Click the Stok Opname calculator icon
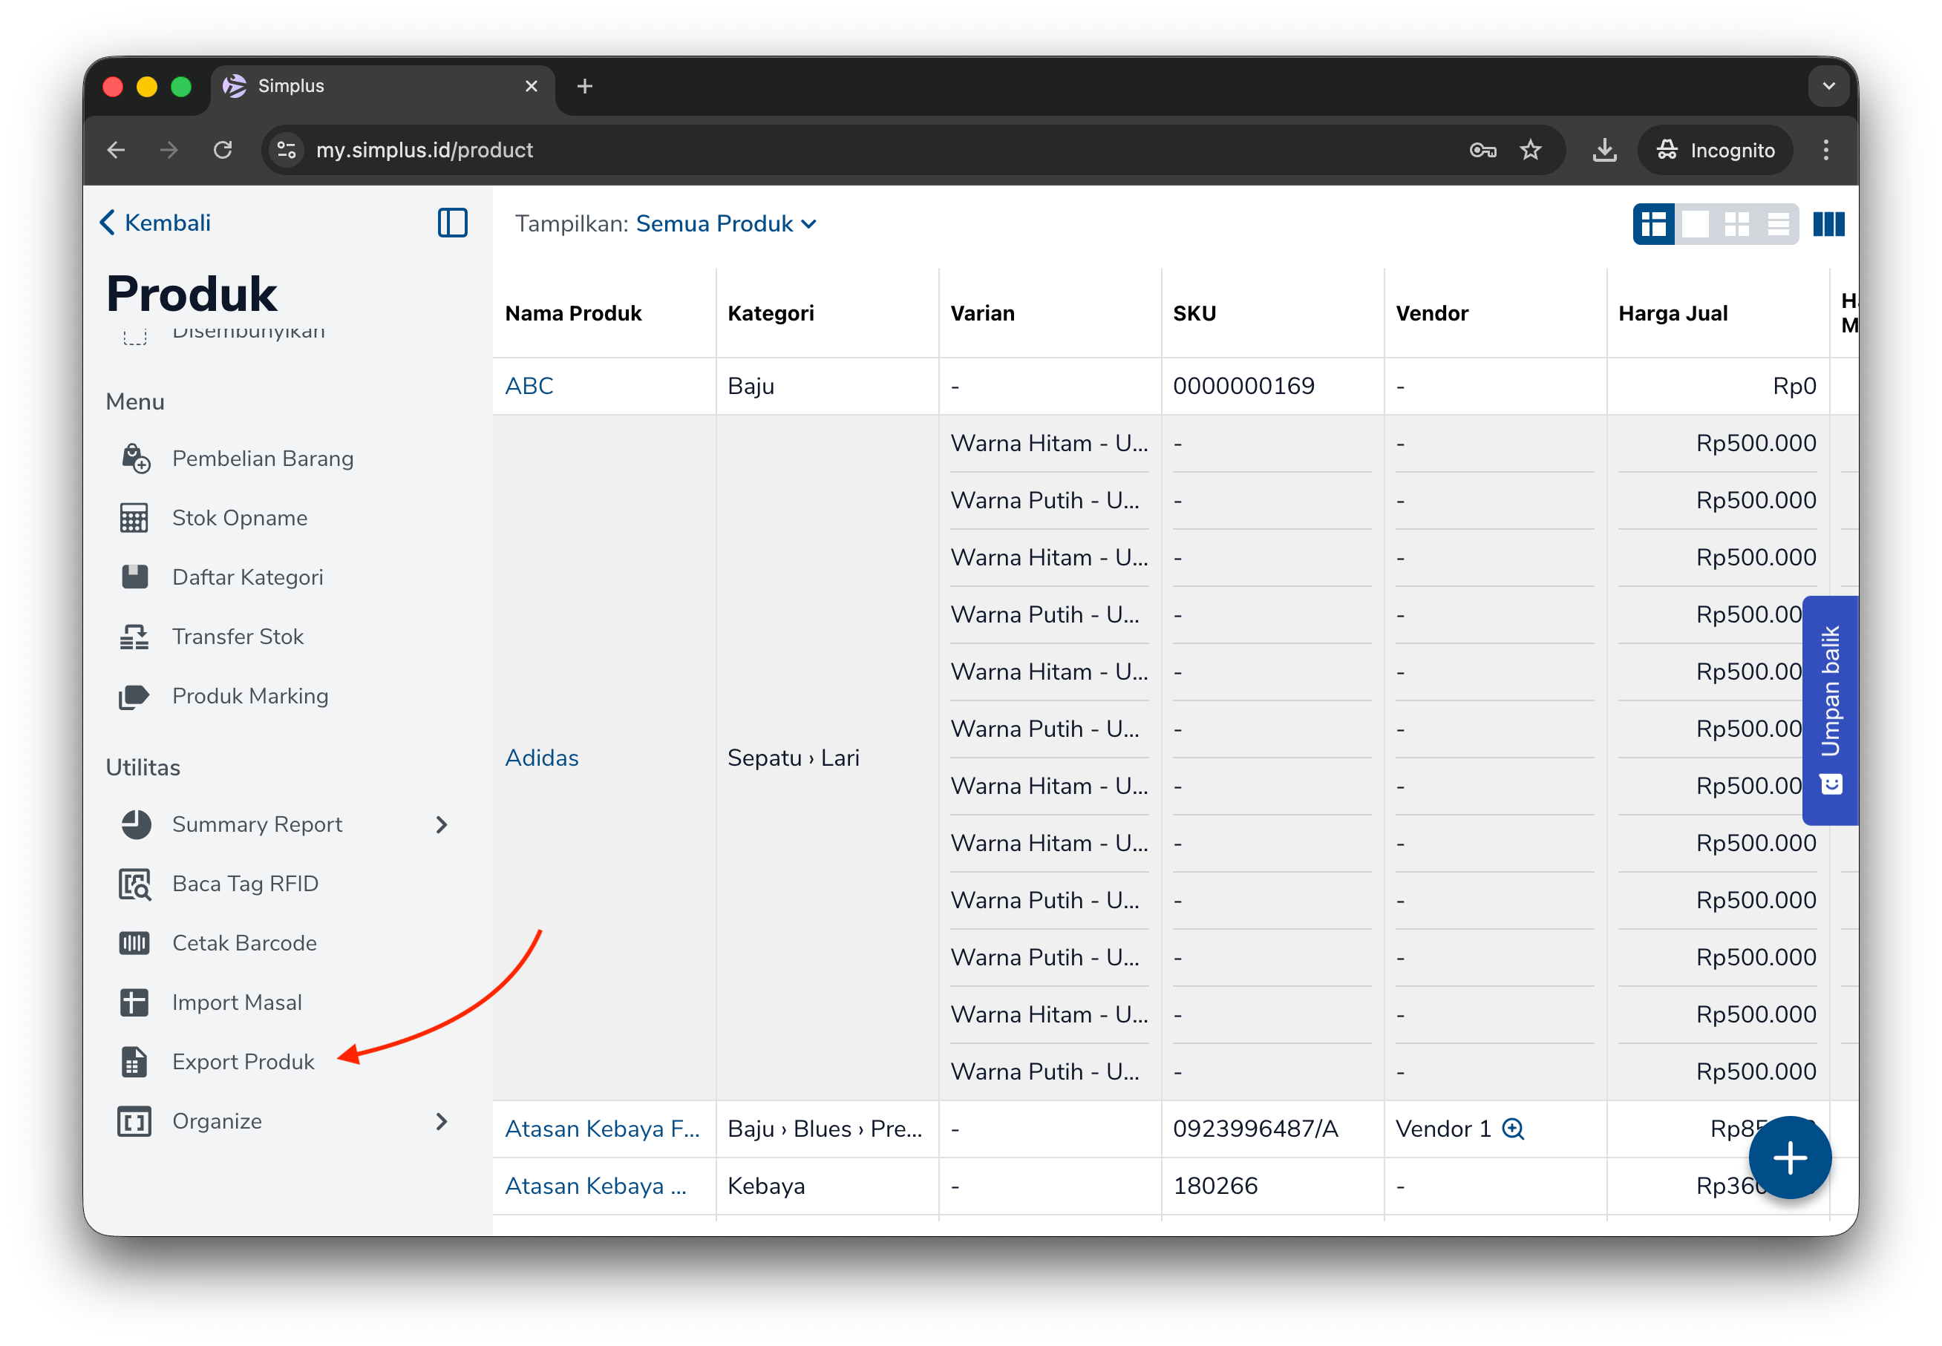 [x=134, y=518]
